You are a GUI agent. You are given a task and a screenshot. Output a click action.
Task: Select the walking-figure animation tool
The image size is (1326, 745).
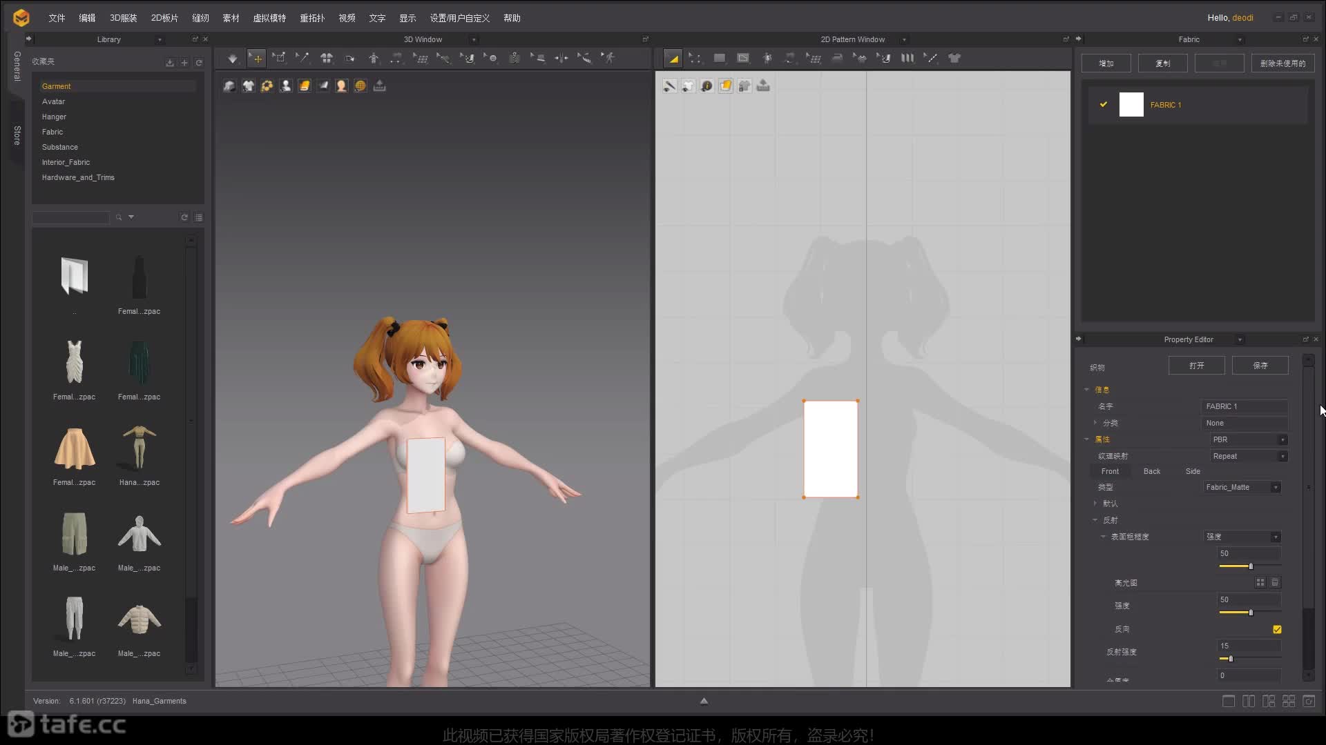(608, 59)
